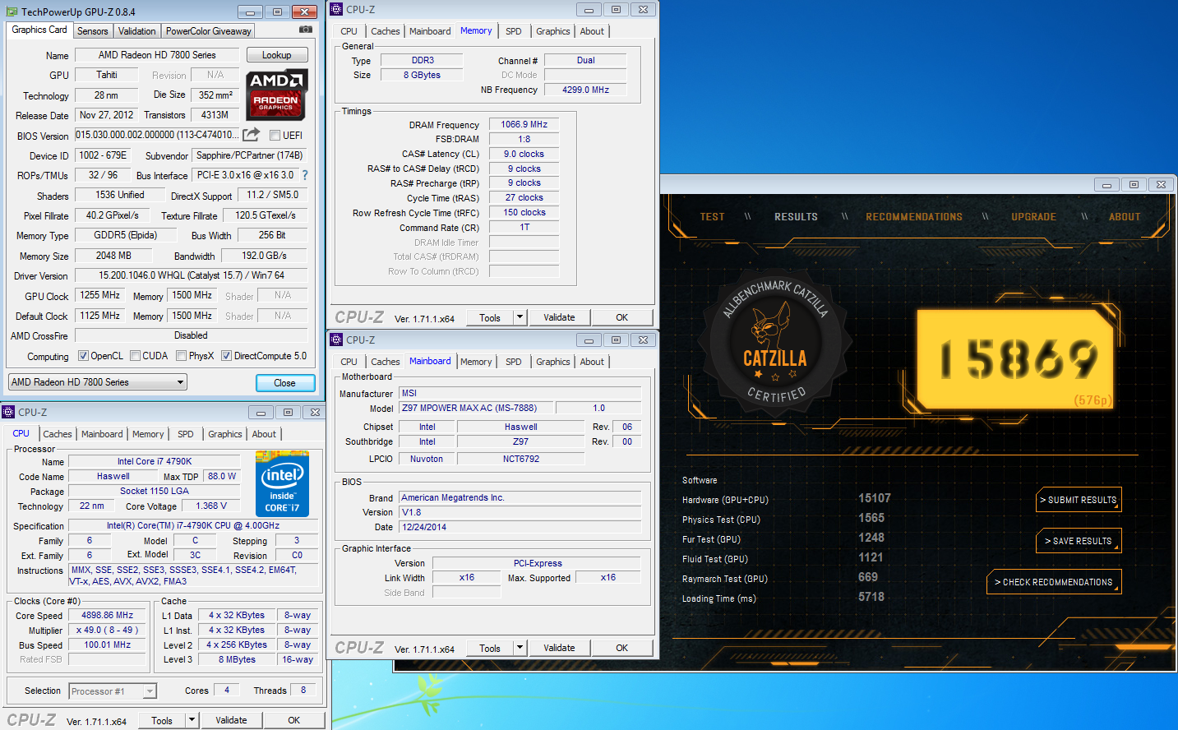This screenshot has height=730, width=1178.
Task: Open the Catzilla TEST menu item
Action: pyautogui.click(x=713, y=217)
